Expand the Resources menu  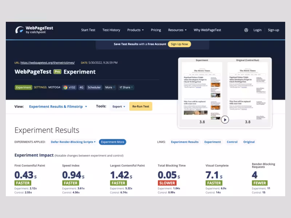(177, 30)
